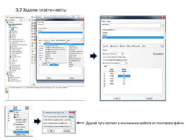
Task: Open the Hardening combo box
Action: [x=117, y=54]
